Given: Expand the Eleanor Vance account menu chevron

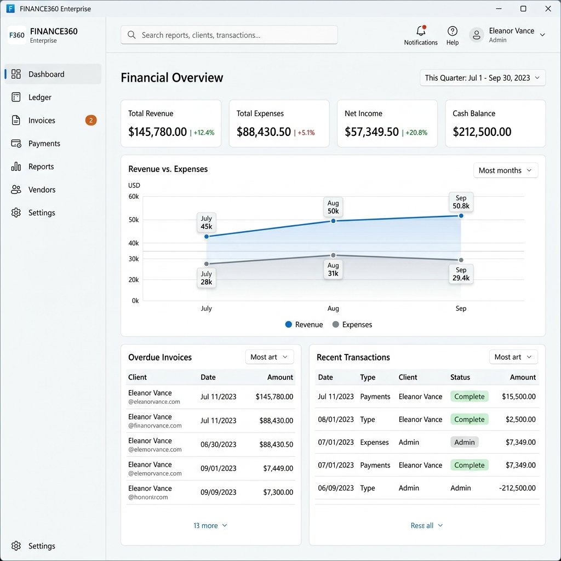Looking at the screenshot, I should pyautogui.click(x=542, y=35).
